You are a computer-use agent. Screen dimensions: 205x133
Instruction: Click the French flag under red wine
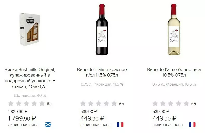pyautogui.click(x=120, y=124)
